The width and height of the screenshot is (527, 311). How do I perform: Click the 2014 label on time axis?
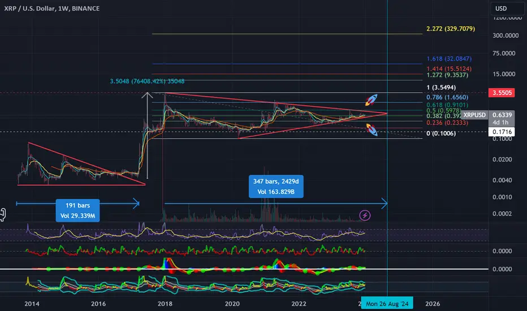coord(32,304)
